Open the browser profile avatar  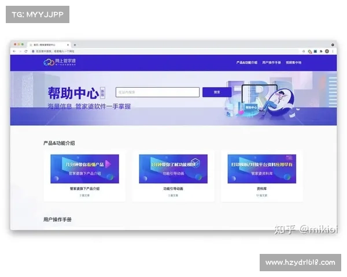[x=327, y=51]
